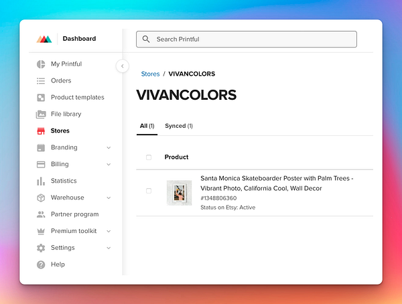Click the magnifier icon in search bar

[x=146, y=40]
